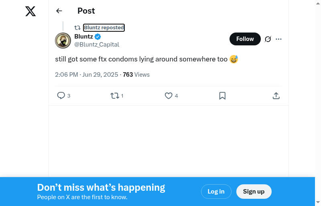
Task: Open the reply comment icon
Action: [61, 96]
